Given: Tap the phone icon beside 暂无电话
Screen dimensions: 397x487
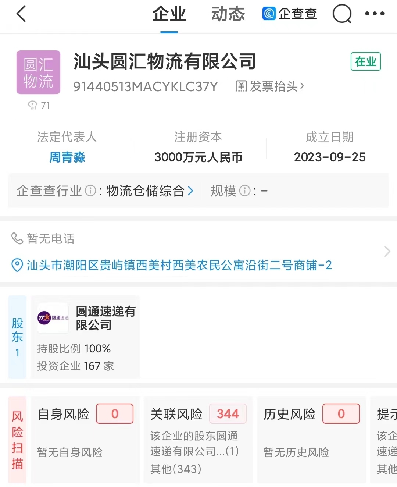Looking at the screenshot, I should point(17,239).
